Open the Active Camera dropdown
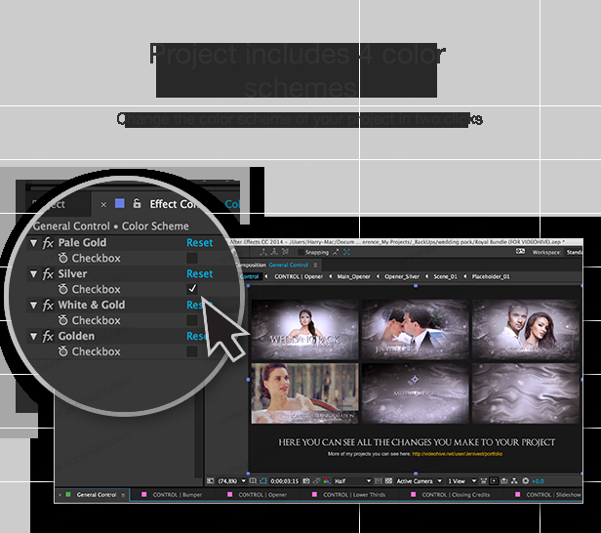The height and width of the screenshot is (533, 601). click(x=419, y=481)
